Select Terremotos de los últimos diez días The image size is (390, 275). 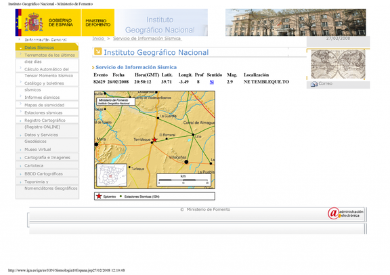(49, 58)
